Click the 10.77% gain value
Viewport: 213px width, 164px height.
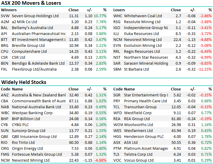click(x=100, y=16)
